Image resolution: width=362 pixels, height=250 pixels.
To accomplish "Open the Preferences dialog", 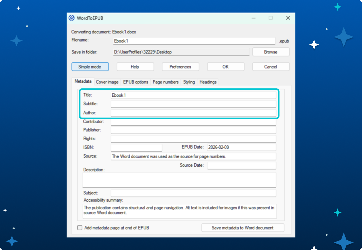I will (x=180, y=67).
